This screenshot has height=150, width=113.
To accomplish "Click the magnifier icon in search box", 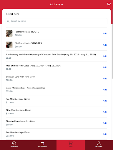I will click(8, 21).
